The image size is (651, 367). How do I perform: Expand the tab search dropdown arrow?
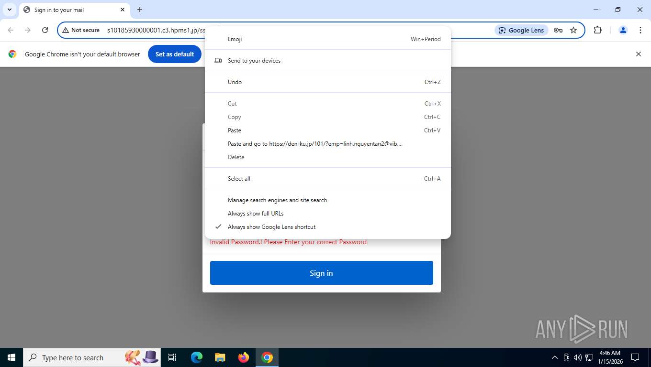10,10
